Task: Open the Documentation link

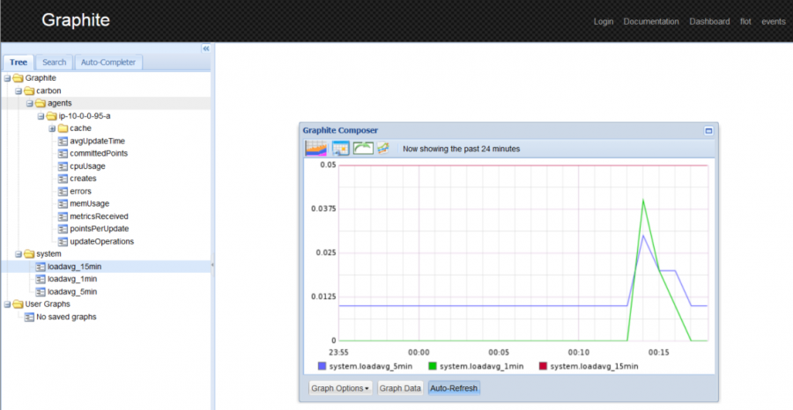Action: [x=651, y=22]
